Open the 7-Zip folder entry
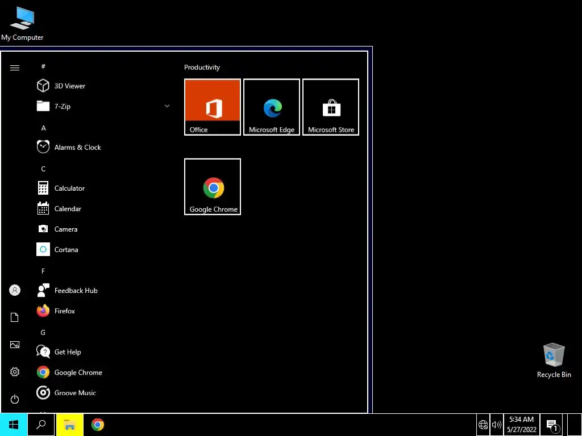The height and width of the screenshot is (436, 582). 103,106
